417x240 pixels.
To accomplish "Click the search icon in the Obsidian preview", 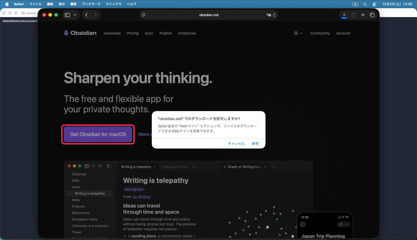I will pyautogui.click(x=94, y=166).
